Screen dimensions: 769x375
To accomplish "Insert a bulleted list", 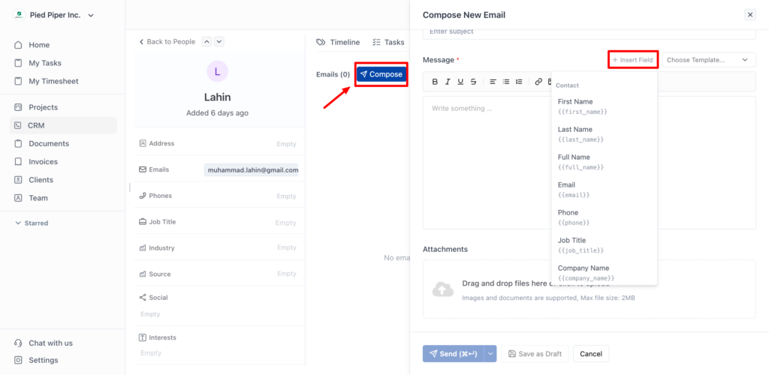I will (506, 82).
